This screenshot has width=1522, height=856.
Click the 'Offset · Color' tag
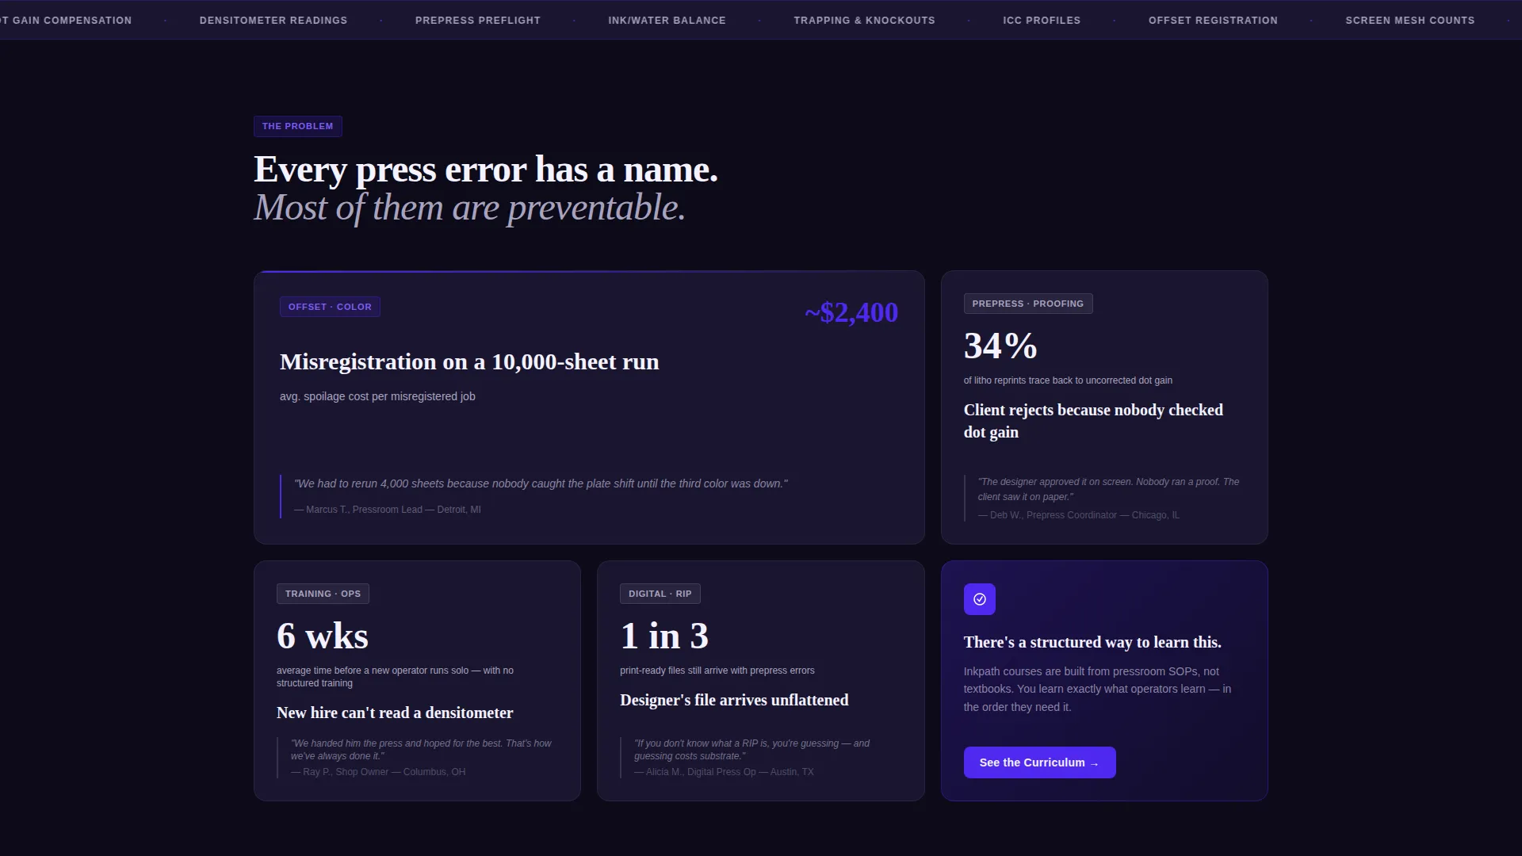[330, 307]
